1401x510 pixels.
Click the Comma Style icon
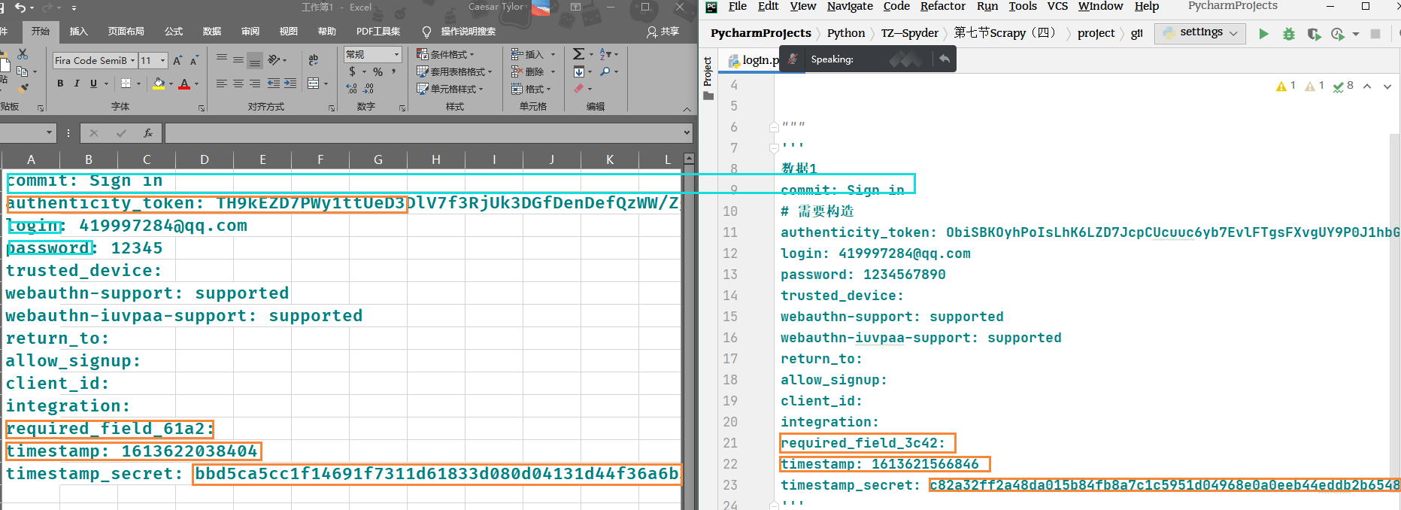(393, 71)
